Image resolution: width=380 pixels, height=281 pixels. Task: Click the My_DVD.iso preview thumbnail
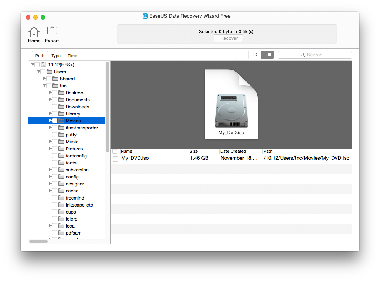coord(231,104)
